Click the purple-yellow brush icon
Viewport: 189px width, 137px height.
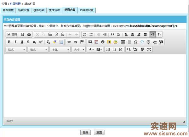pyautogui.click(x=54, y=42)
